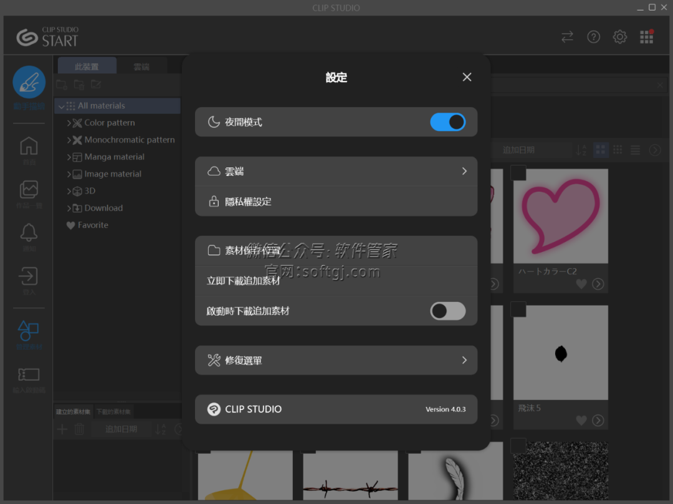673x504 pixels.
Task: Check the box on heart material thumbnail
Action: pos(518,173)
